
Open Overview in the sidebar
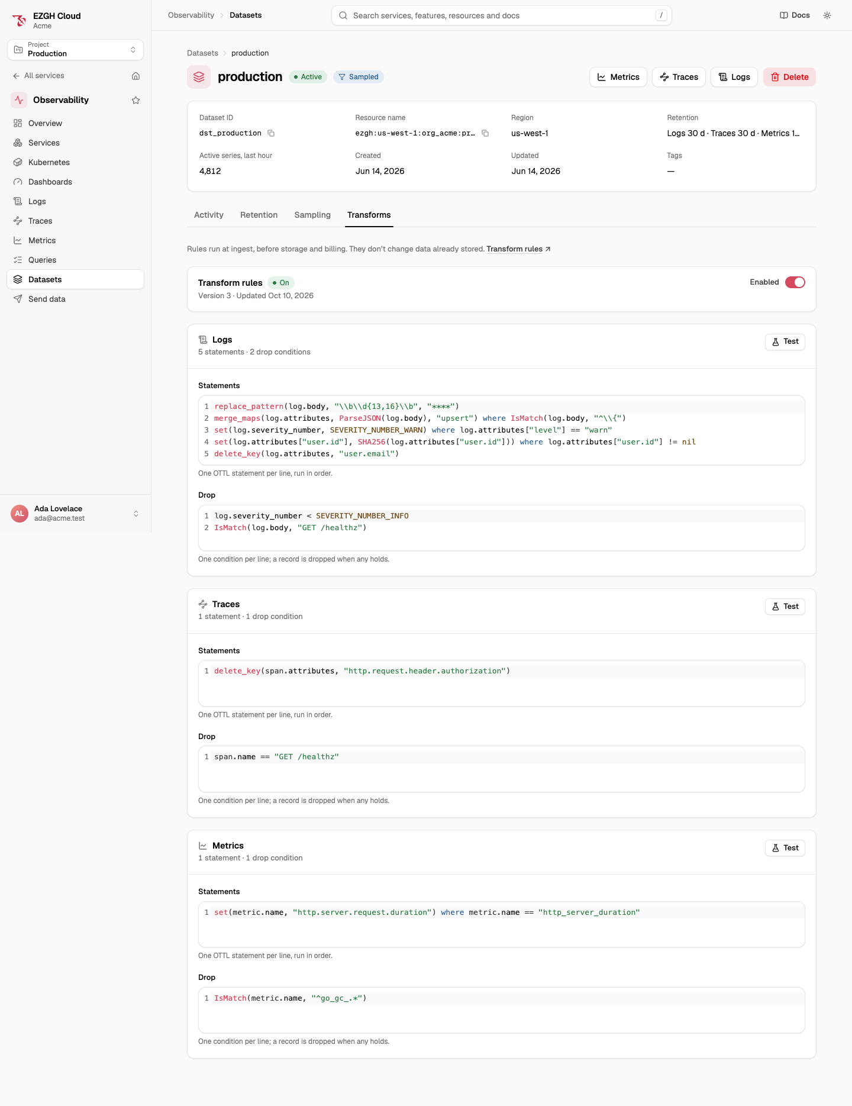[x=75, y=123]
